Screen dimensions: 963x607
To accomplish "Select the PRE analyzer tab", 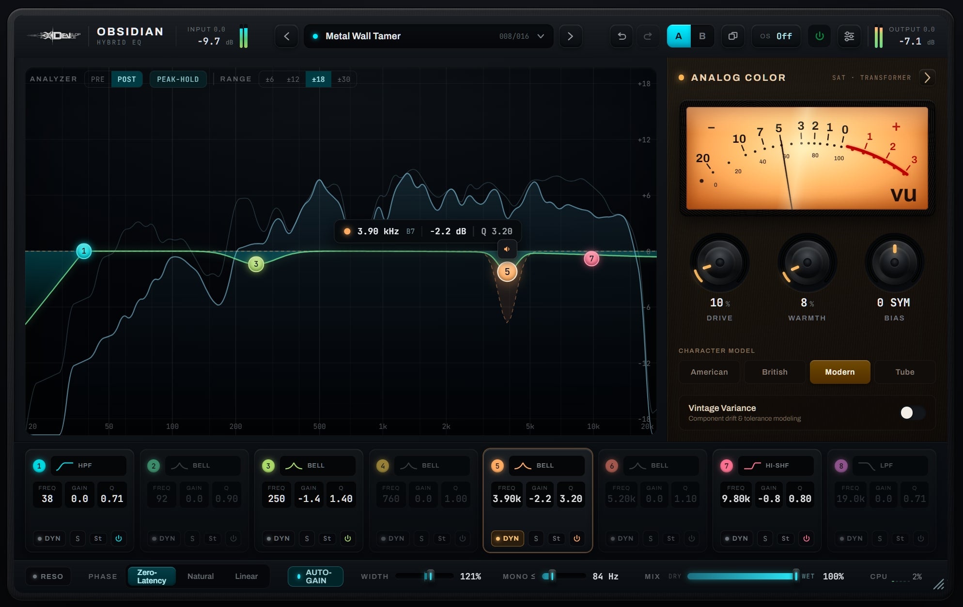I will coord(98,79).
